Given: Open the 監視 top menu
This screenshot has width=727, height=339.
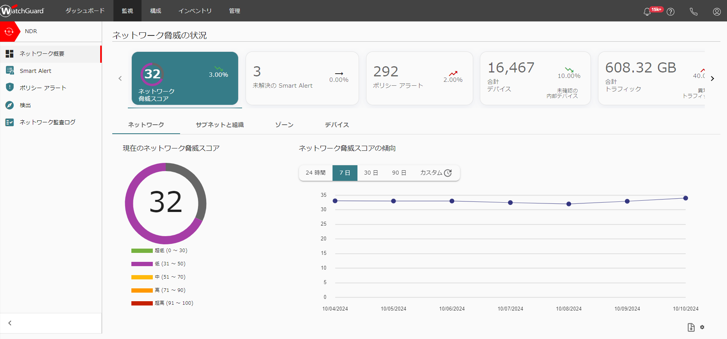Looking at the screenshot, I should pos(127,11).
